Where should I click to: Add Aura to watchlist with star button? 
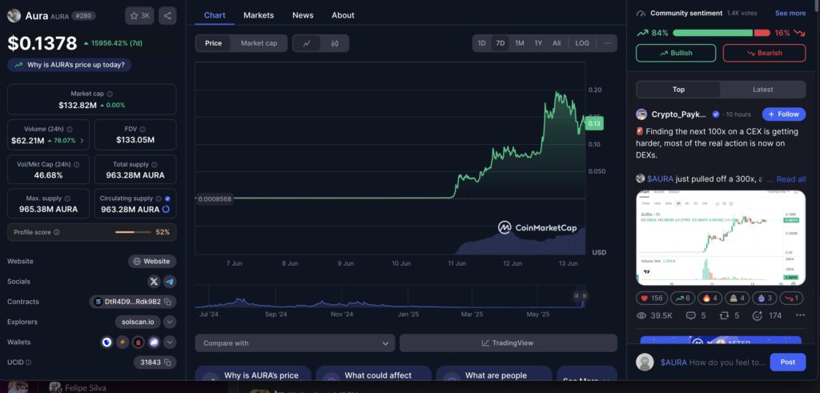[x=139, y=16]
